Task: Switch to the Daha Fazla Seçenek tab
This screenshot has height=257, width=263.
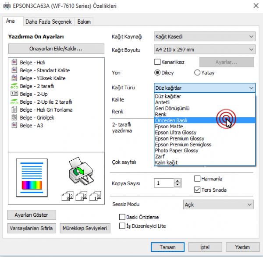Action: click(x=49, y=21)
